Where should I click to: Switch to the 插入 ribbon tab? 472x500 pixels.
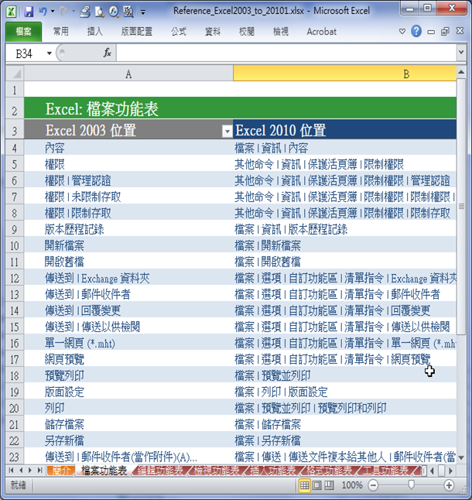pos(94,31)
